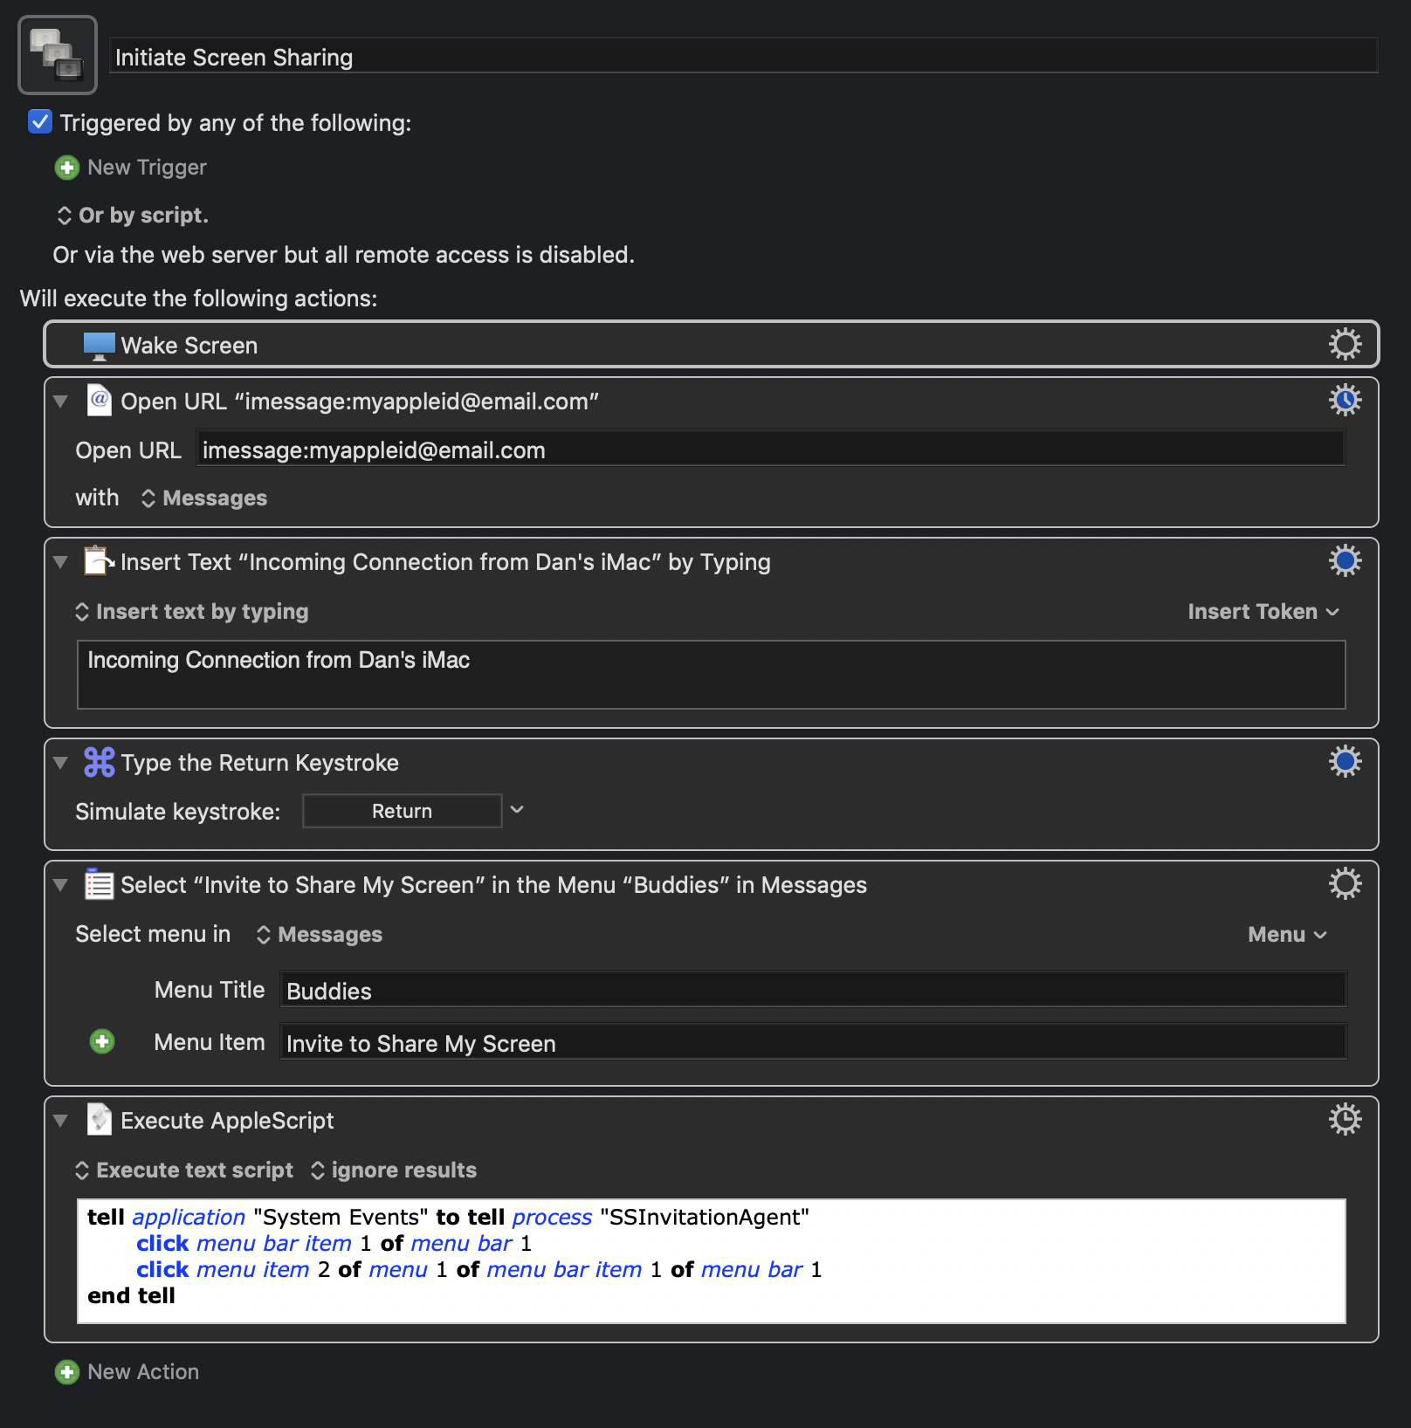Click the New Action button
Screen dimensions: 1411x1428
[127, 1372]
